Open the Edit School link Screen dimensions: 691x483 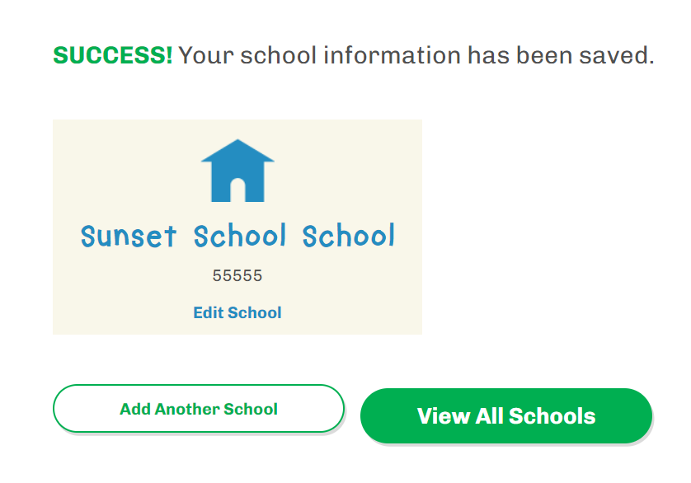point(237,312)
